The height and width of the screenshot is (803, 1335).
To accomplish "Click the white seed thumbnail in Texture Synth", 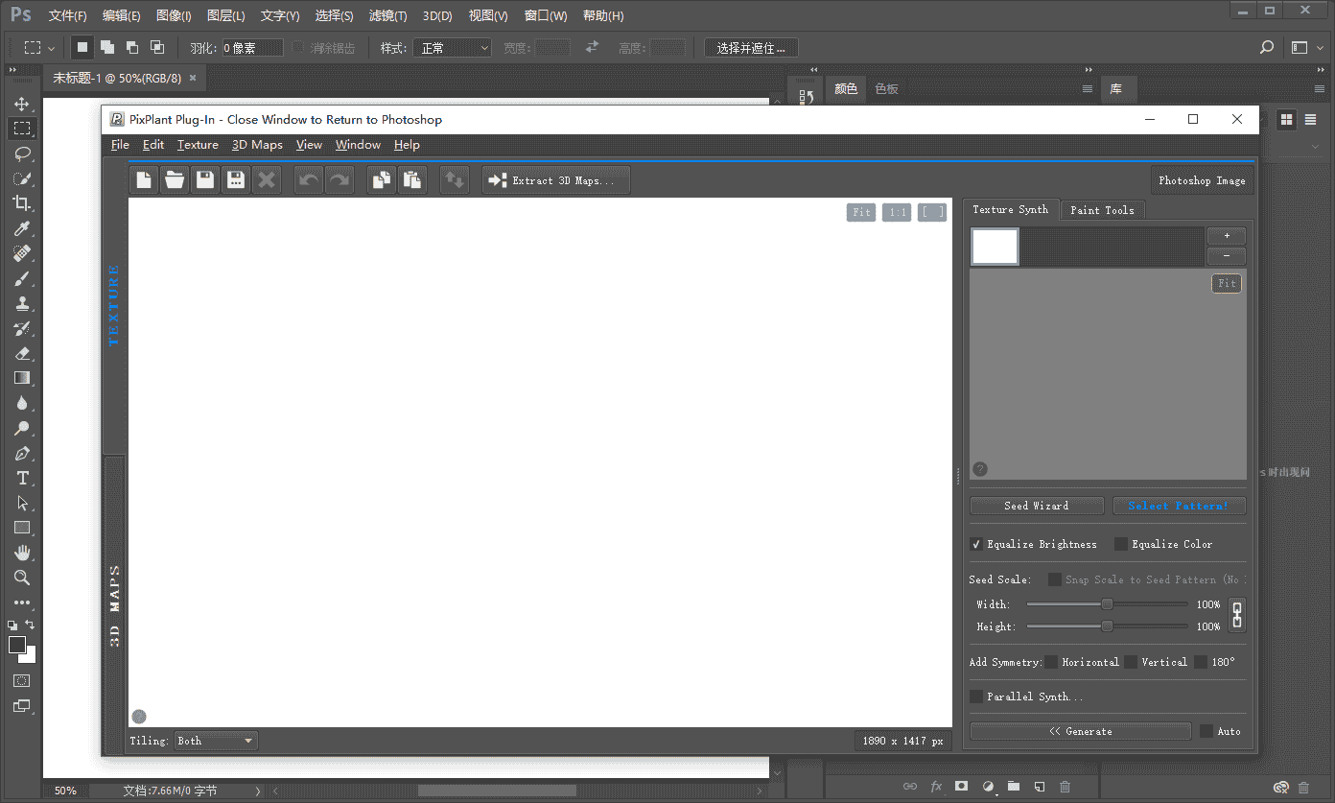I will tap(995, 247).
